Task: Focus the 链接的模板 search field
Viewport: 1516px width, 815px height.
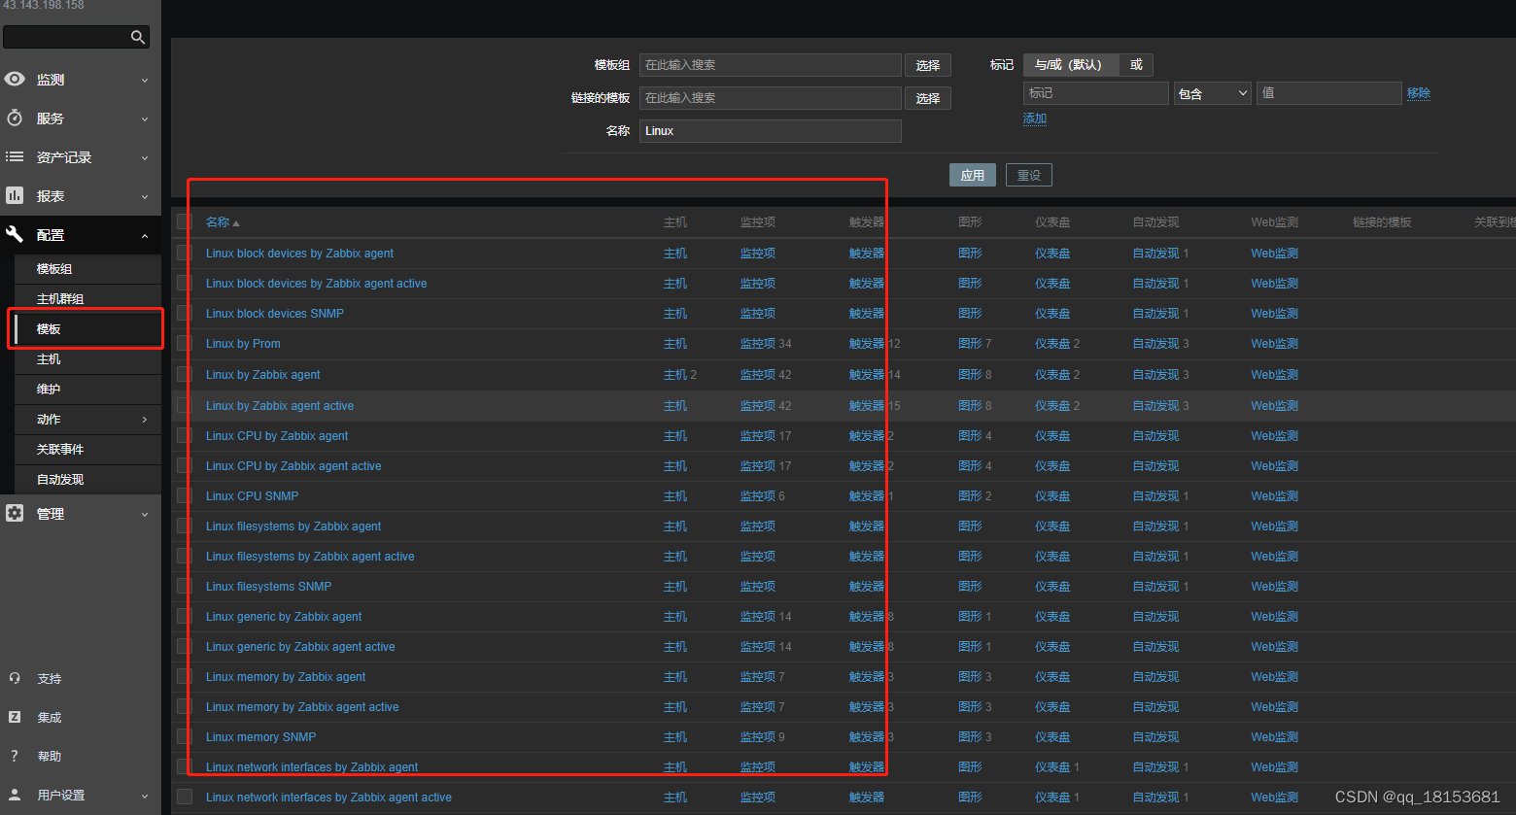Action: 771,98
